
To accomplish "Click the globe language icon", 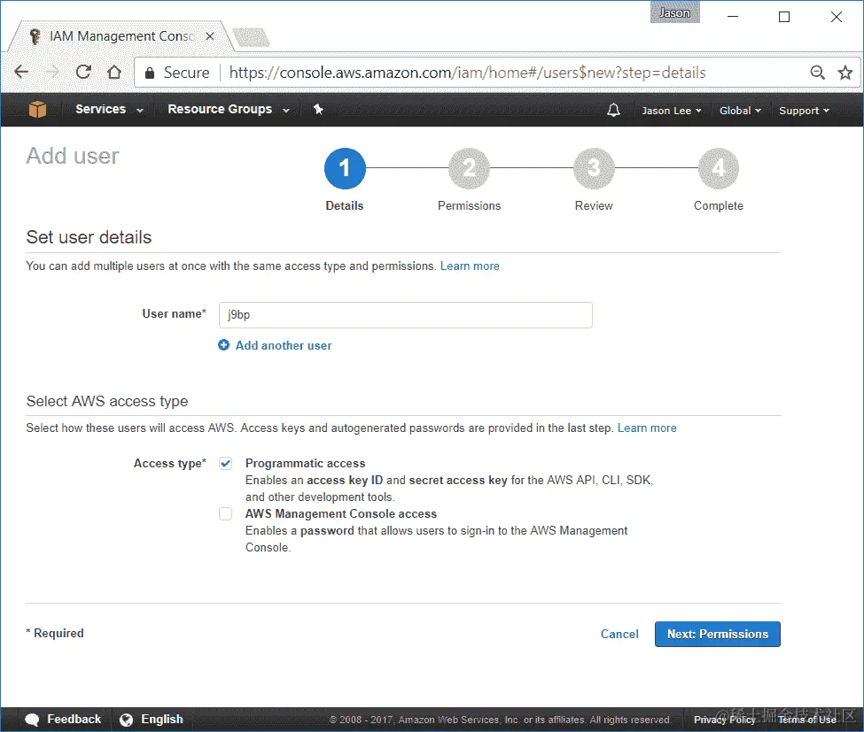I will click(126, 720).
